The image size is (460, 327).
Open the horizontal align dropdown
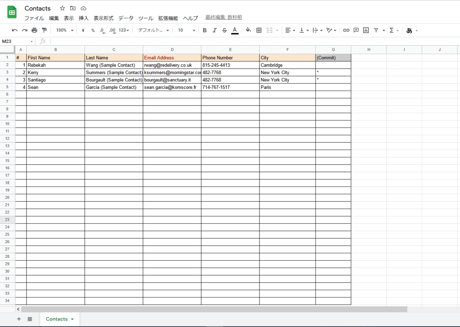click(x=290, y=30)
